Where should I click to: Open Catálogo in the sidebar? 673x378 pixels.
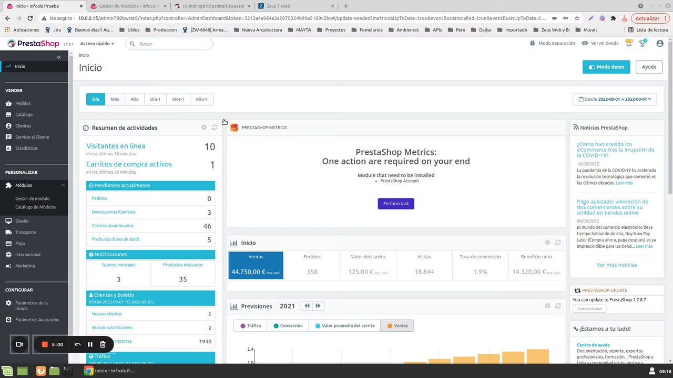pyautogui.click(x=24, y=114)
